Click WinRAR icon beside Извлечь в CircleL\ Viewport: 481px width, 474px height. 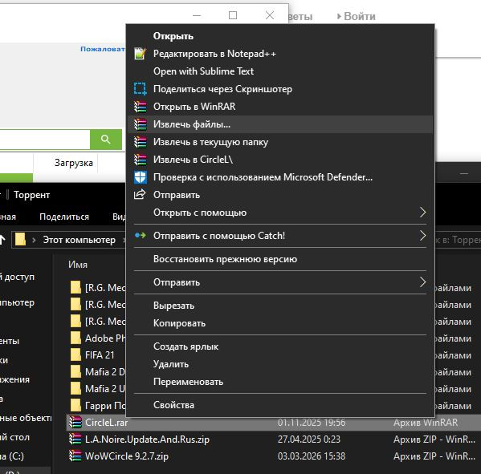pos(141,160)
